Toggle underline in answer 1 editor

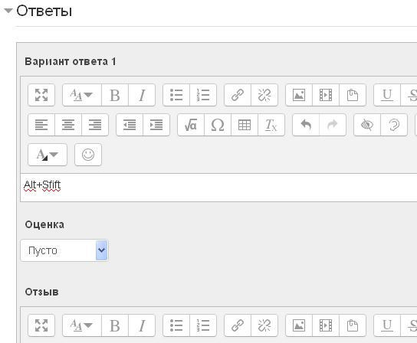click(x=387, y=95)
